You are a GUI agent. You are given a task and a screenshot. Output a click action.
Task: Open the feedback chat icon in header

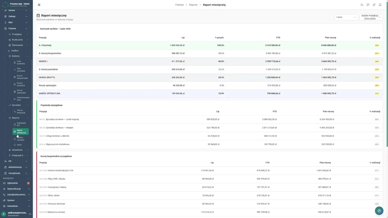(x=368, y=5)
